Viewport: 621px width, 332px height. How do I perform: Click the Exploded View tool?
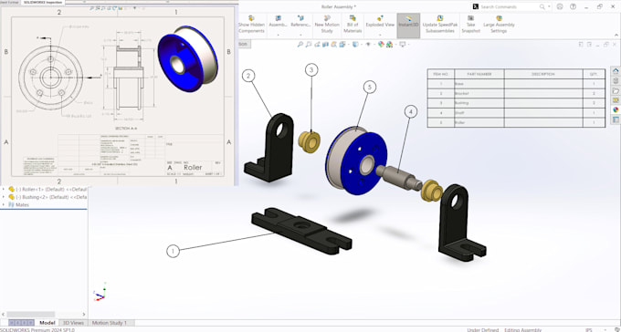point(380,22)
